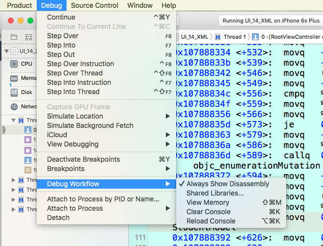Choose Step Over Thread

point(106,73)
